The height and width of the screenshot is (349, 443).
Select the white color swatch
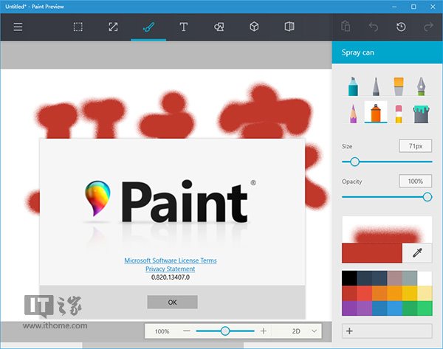point(425,278)
